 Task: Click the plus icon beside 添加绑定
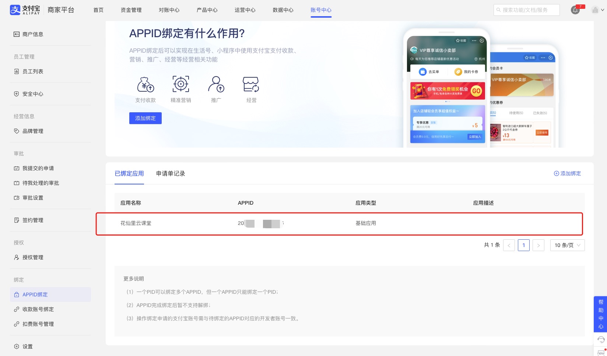557,173
